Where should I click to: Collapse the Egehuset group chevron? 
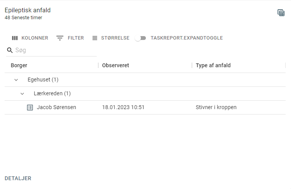click(x=16, y=80)
